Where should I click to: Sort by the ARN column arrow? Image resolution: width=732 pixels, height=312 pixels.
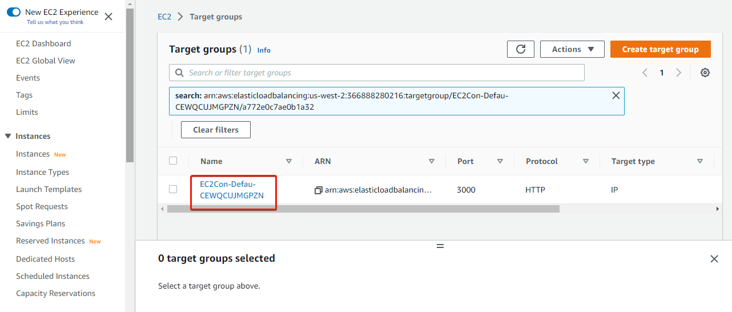click(432, 161)
